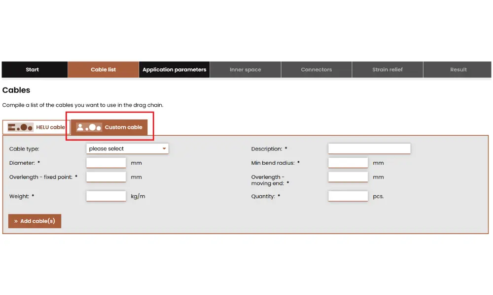Click the 'Compile a list of the cables' text
493x295 pixels.
tap(83, 105)
